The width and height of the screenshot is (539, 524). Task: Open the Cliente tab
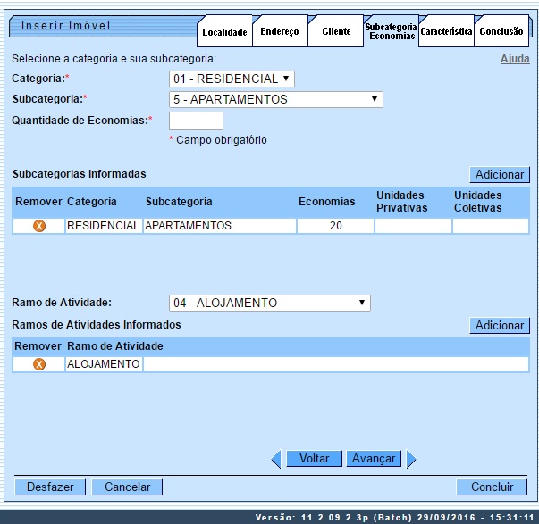click(335, 32)
